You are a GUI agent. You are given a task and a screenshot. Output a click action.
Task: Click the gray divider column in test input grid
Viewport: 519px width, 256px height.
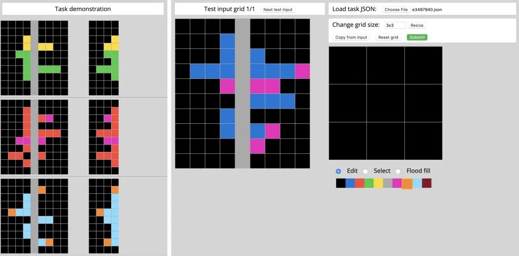pos(242,94)
